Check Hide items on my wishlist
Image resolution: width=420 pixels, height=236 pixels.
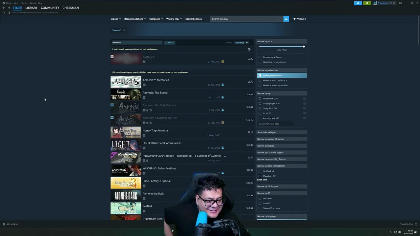pyautogui.click(x=260, y=85)
